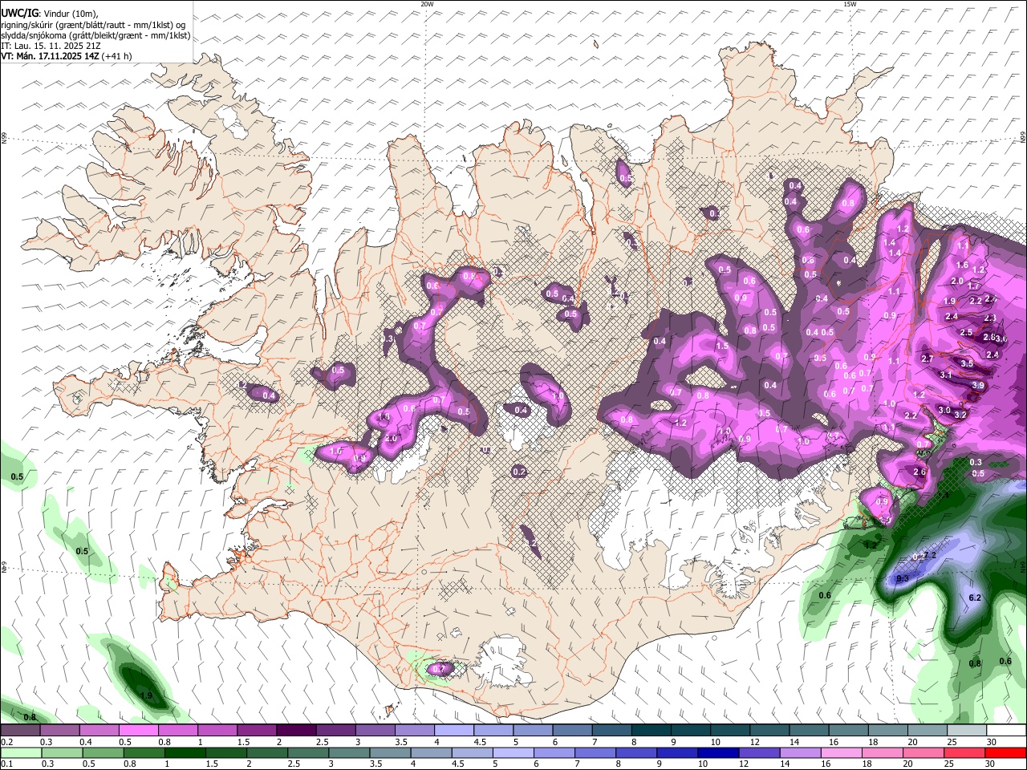This screenshot has height=770, width=1027.
Task: Click the 'slydda/snjókoma' legend description line
Action: (x=95, y=35)
